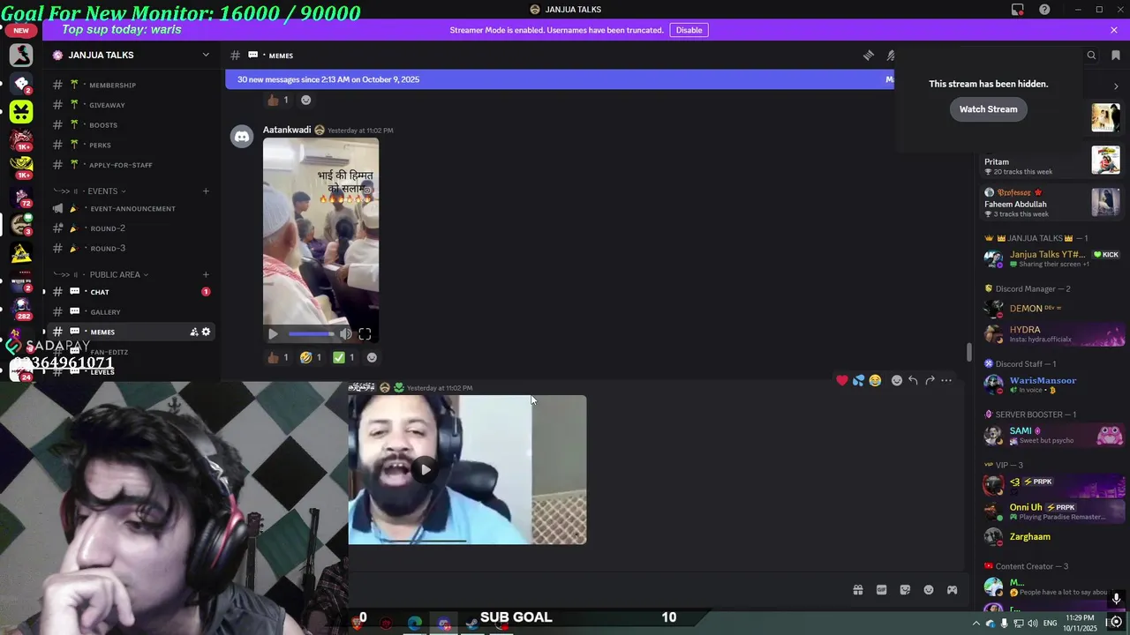Open Faheem Abdullah's album art thumbnail
The image size is (1130, 635).
pos(1105,202)
